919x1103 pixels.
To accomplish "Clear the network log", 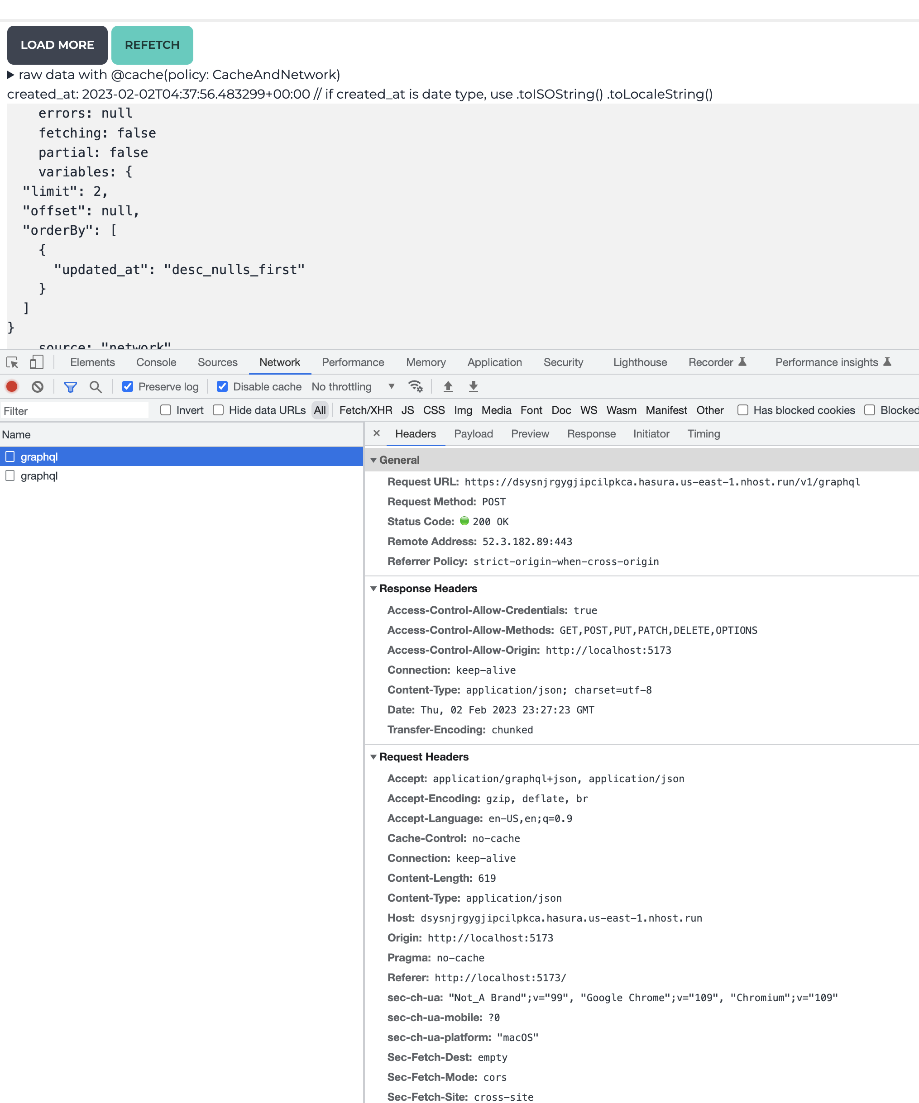I will coord(37,386).
